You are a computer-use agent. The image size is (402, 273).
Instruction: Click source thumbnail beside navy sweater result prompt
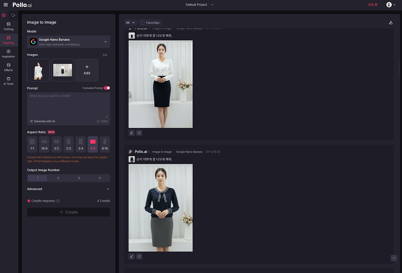[132, 159]
